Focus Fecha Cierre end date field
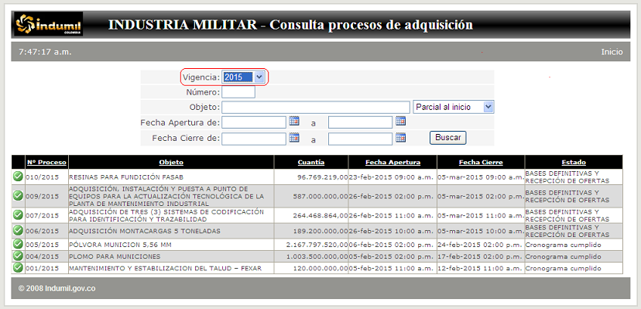The height and width of the screenshot is (309, 641). point(360,139)
